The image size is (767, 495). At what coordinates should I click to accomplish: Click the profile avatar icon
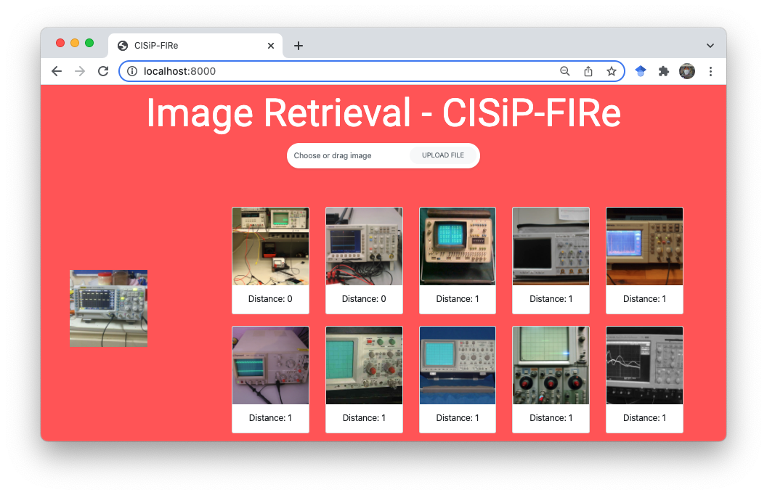687,71
